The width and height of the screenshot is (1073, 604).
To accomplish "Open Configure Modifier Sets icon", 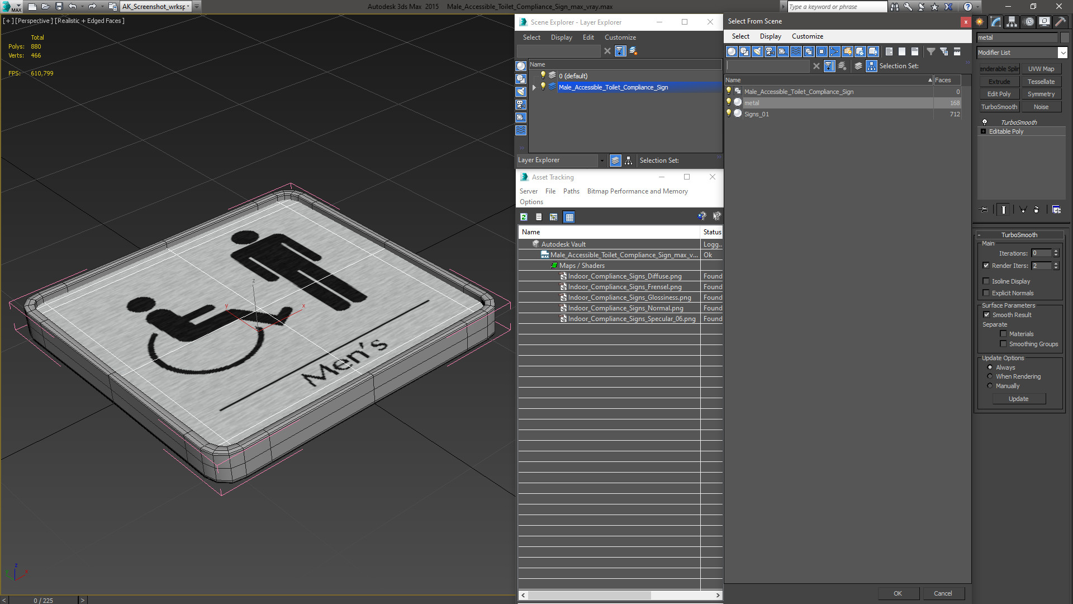I will pyautogui.click(x=1056, y=210).
